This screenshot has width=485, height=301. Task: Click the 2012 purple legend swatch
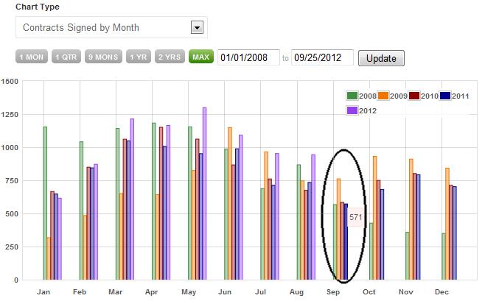tap(352, 110)
